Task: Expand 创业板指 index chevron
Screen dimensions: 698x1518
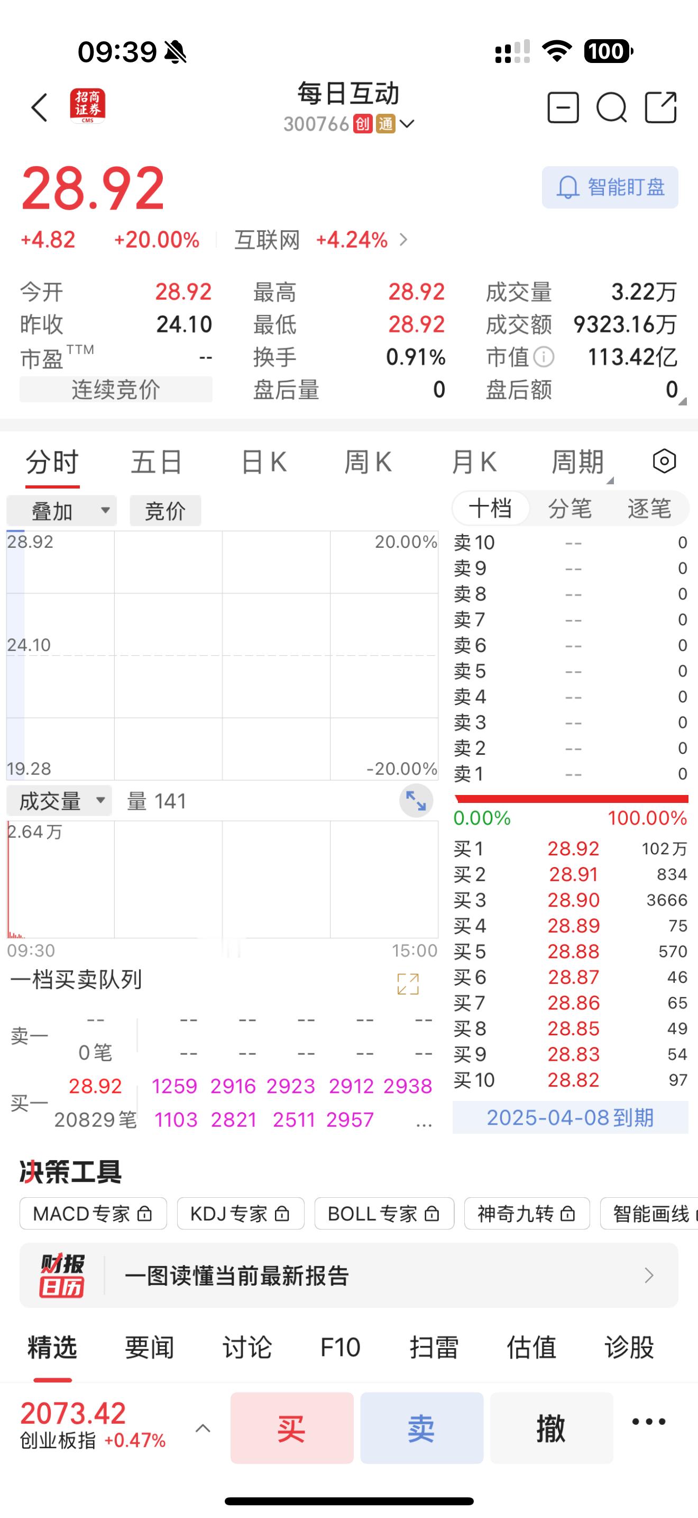Action: [x=203, y=1429]
